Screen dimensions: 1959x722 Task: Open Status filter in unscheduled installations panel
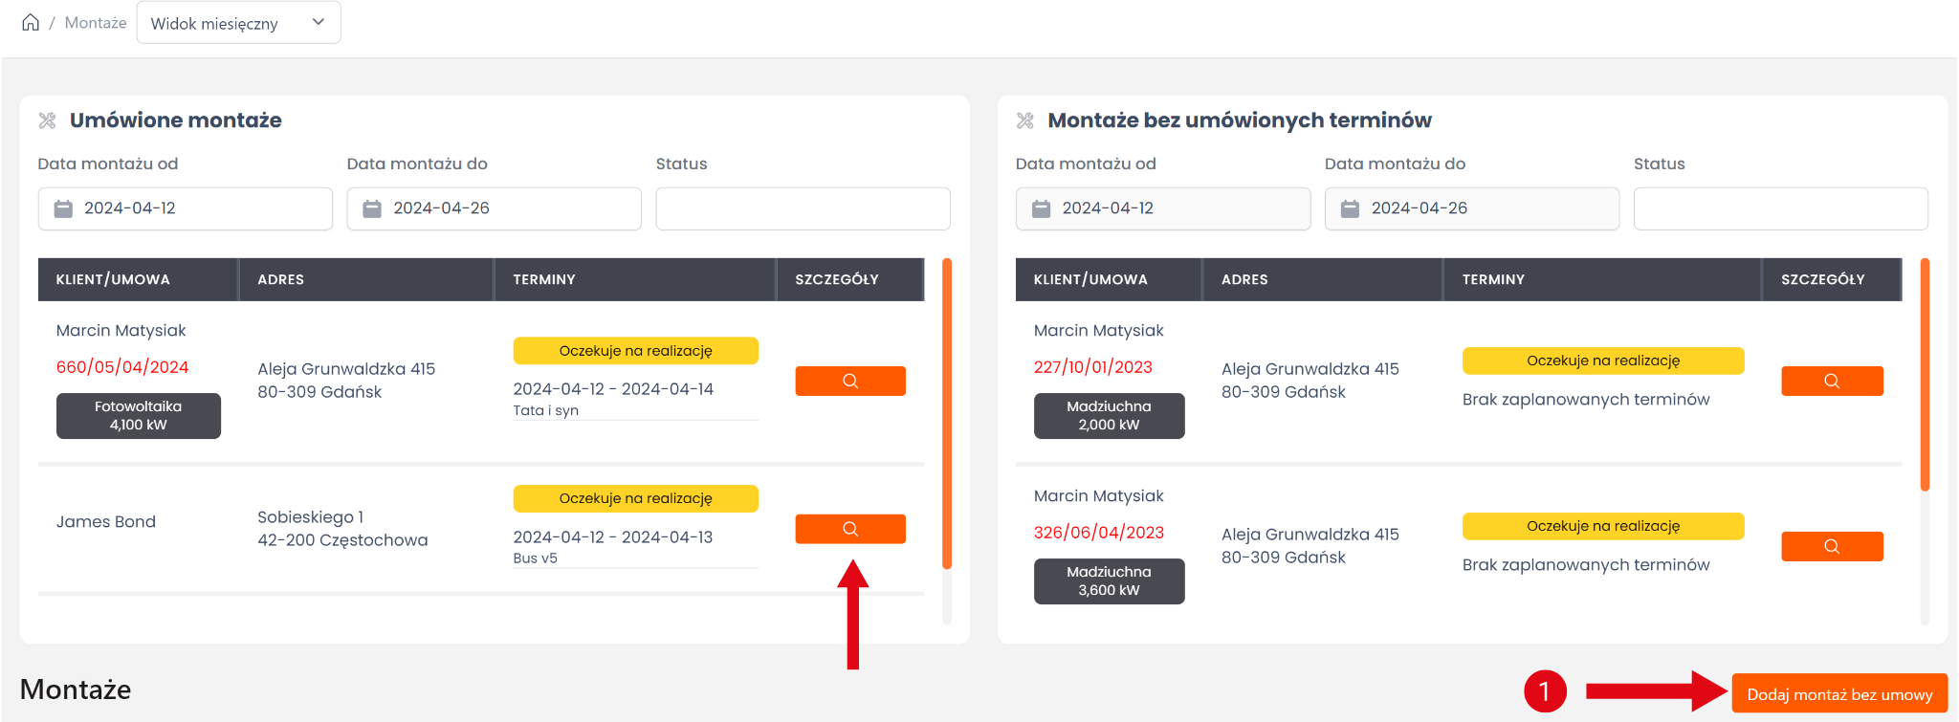1779,208
